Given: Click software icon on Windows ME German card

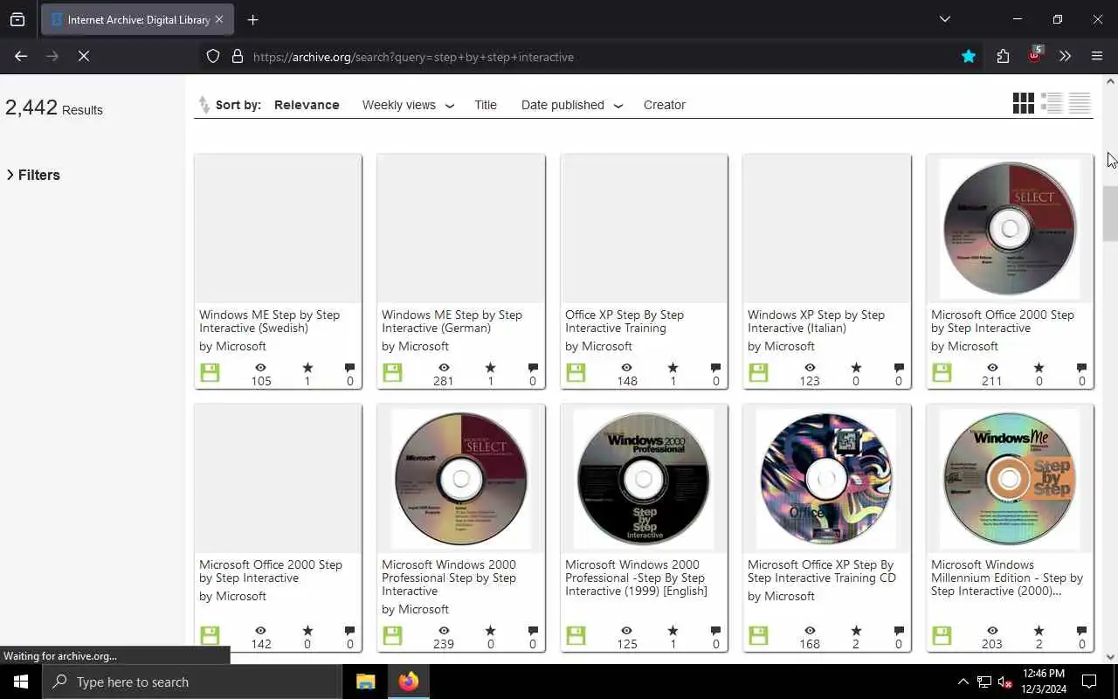Looking at the screenshot, I should [x=392, y=373].
